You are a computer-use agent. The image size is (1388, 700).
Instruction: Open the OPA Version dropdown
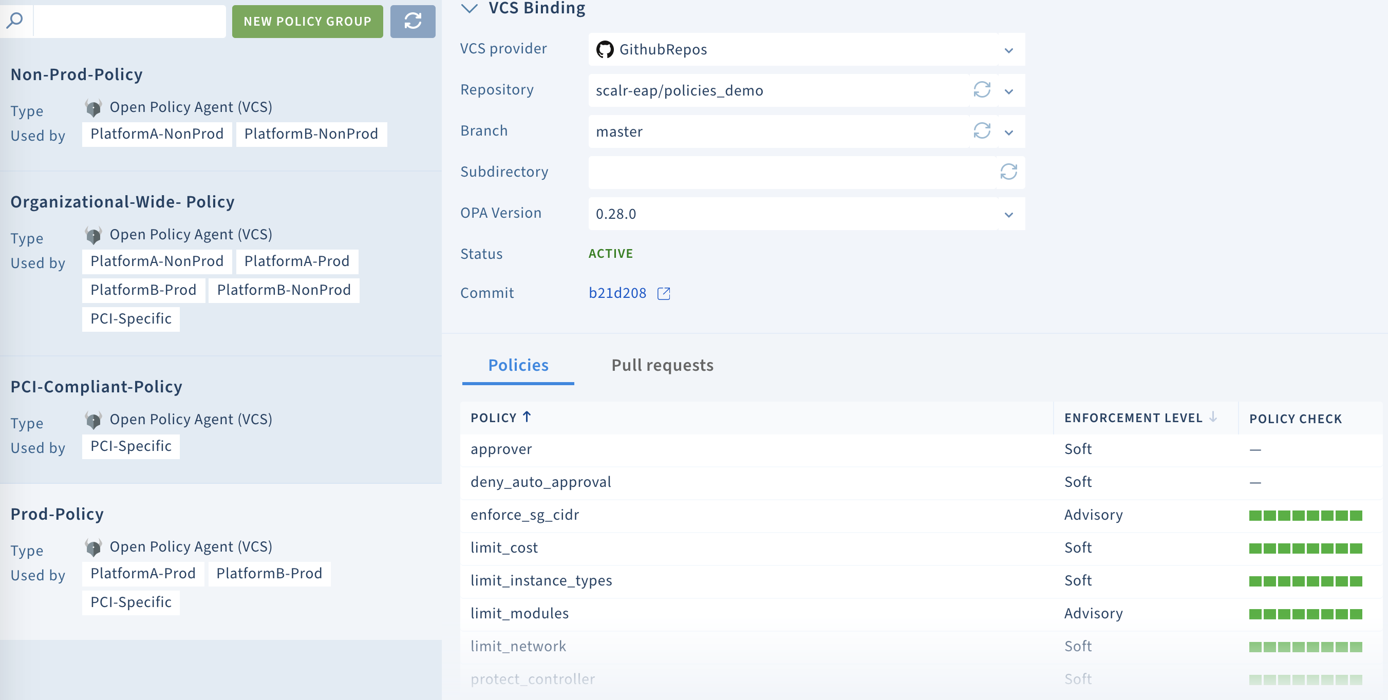click(1008, 214)
